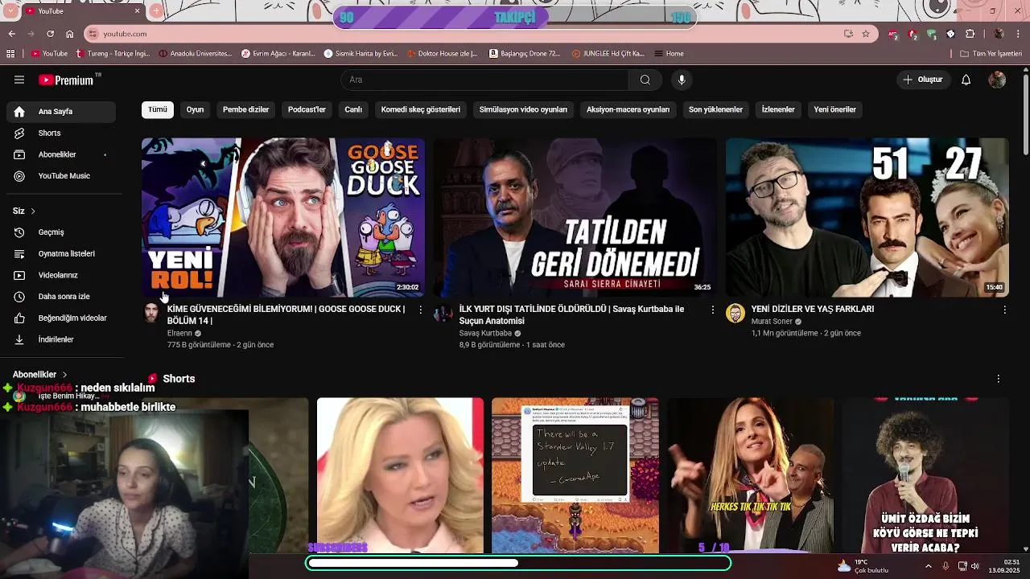Open the hamburger guide menu
This screenshot has height=579, width=1030.
[19, 80]
